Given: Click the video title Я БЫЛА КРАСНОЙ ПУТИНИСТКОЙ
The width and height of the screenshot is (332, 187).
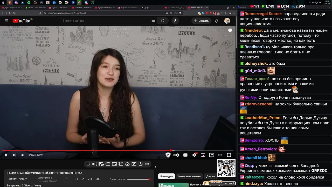Looking at the screenshot, I should click(x=44, y=173).
